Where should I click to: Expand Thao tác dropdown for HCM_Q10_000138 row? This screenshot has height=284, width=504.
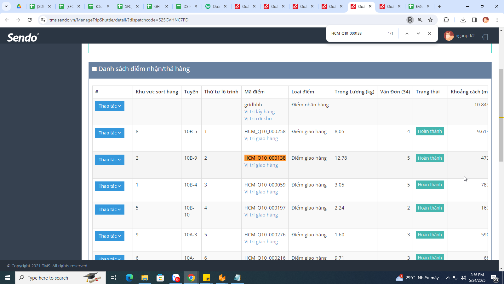(110, 160)
